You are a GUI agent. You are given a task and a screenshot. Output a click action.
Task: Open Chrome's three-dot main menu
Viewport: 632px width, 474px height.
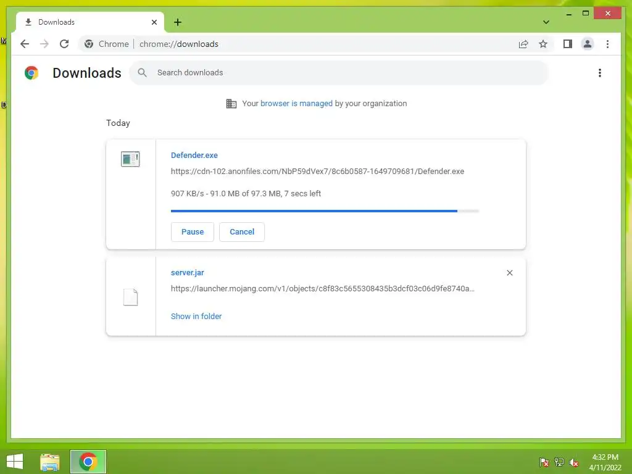(x=607, y=44)
